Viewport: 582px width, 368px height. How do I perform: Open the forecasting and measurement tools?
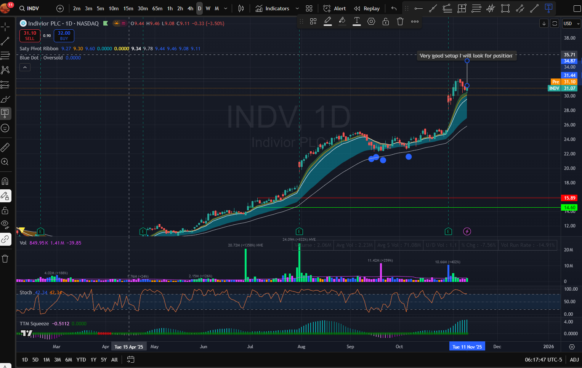[x=5, y=85]
